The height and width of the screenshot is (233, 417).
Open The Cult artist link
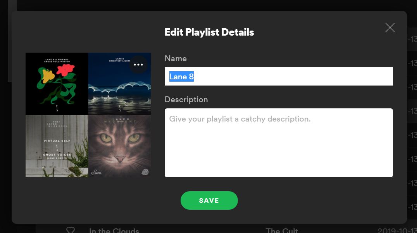click(x=282, y=230)
